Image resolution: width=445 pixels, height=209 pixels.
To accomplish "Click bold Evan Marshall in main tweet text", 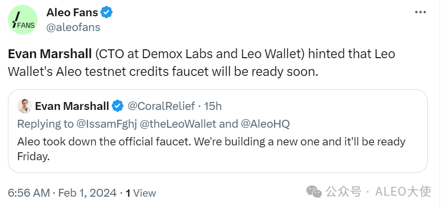I will click(x=50, y=54).
